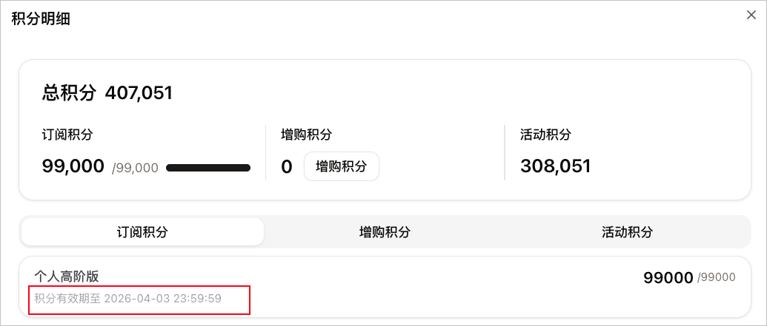The width and height of the screenshot is (767, 326).
Task: Click the /99000 quota in plan row
Action: point(717,278)
